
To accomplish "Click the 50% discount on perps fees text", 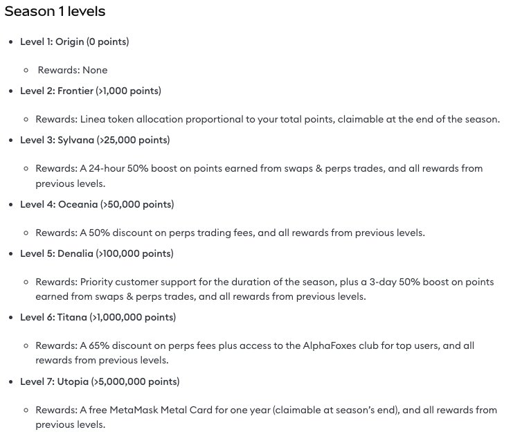I will coord(230,233).
